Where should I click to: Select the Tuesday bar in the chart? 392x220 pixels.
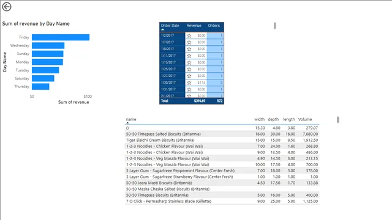pos(45,70)
